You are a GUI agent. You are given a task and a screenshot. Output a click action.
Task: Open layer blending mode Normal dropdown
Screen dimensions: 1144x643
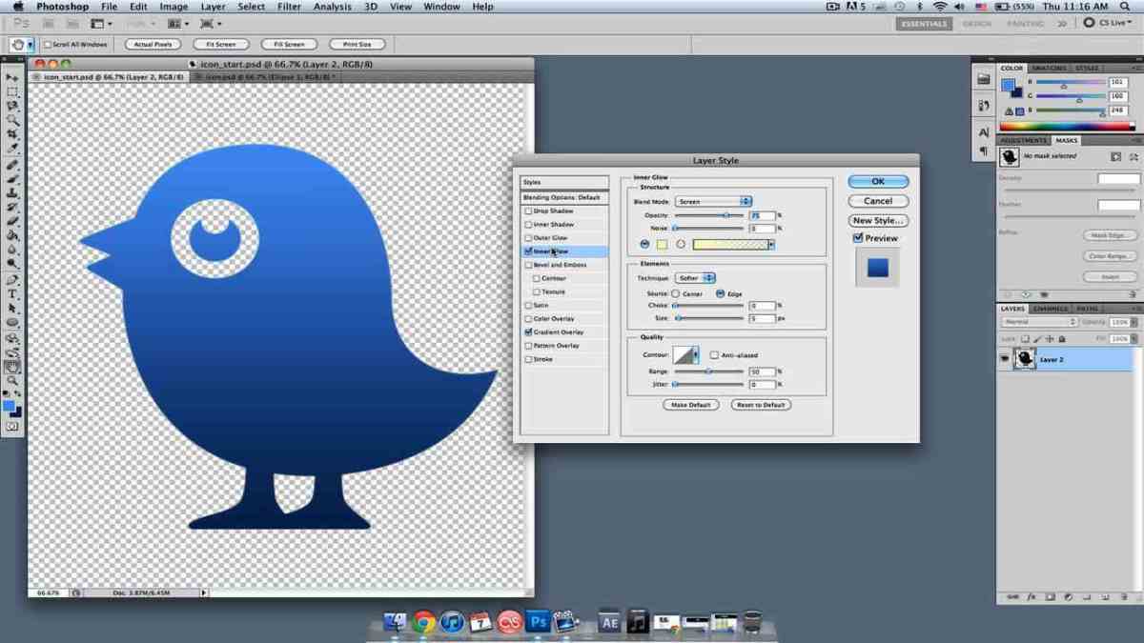pos(1038,322)
